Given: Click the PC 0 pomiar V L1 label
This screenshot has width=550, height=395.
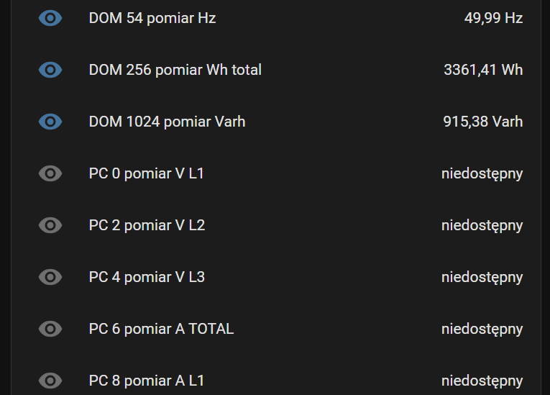Looking at the screenshot, I should click(x=147, y=173).
